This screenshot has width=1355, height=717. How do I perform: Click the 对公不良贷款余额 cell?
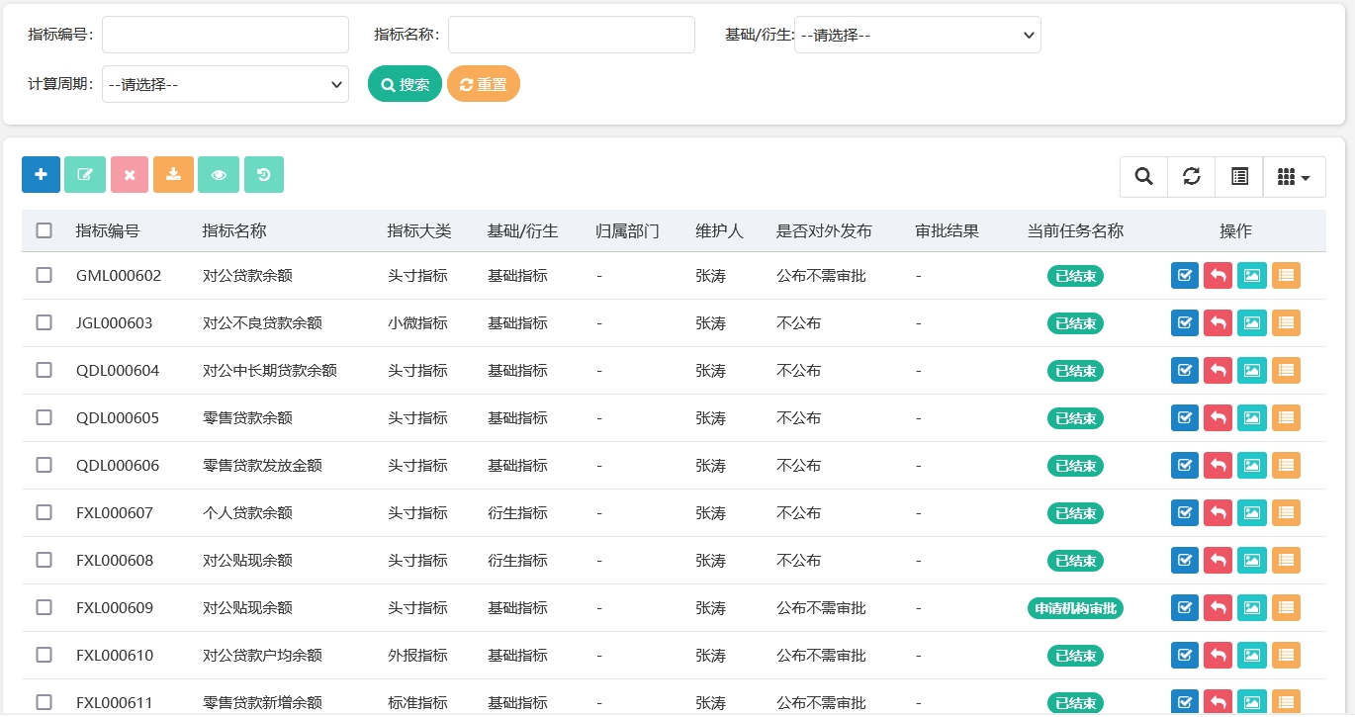(x=262, y=323)
